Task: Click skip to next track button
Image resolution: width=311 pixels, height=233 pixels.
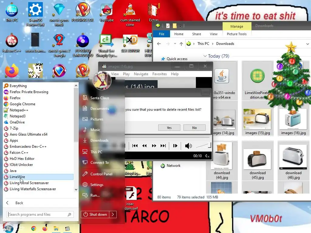Action: (x=163, y=146)
